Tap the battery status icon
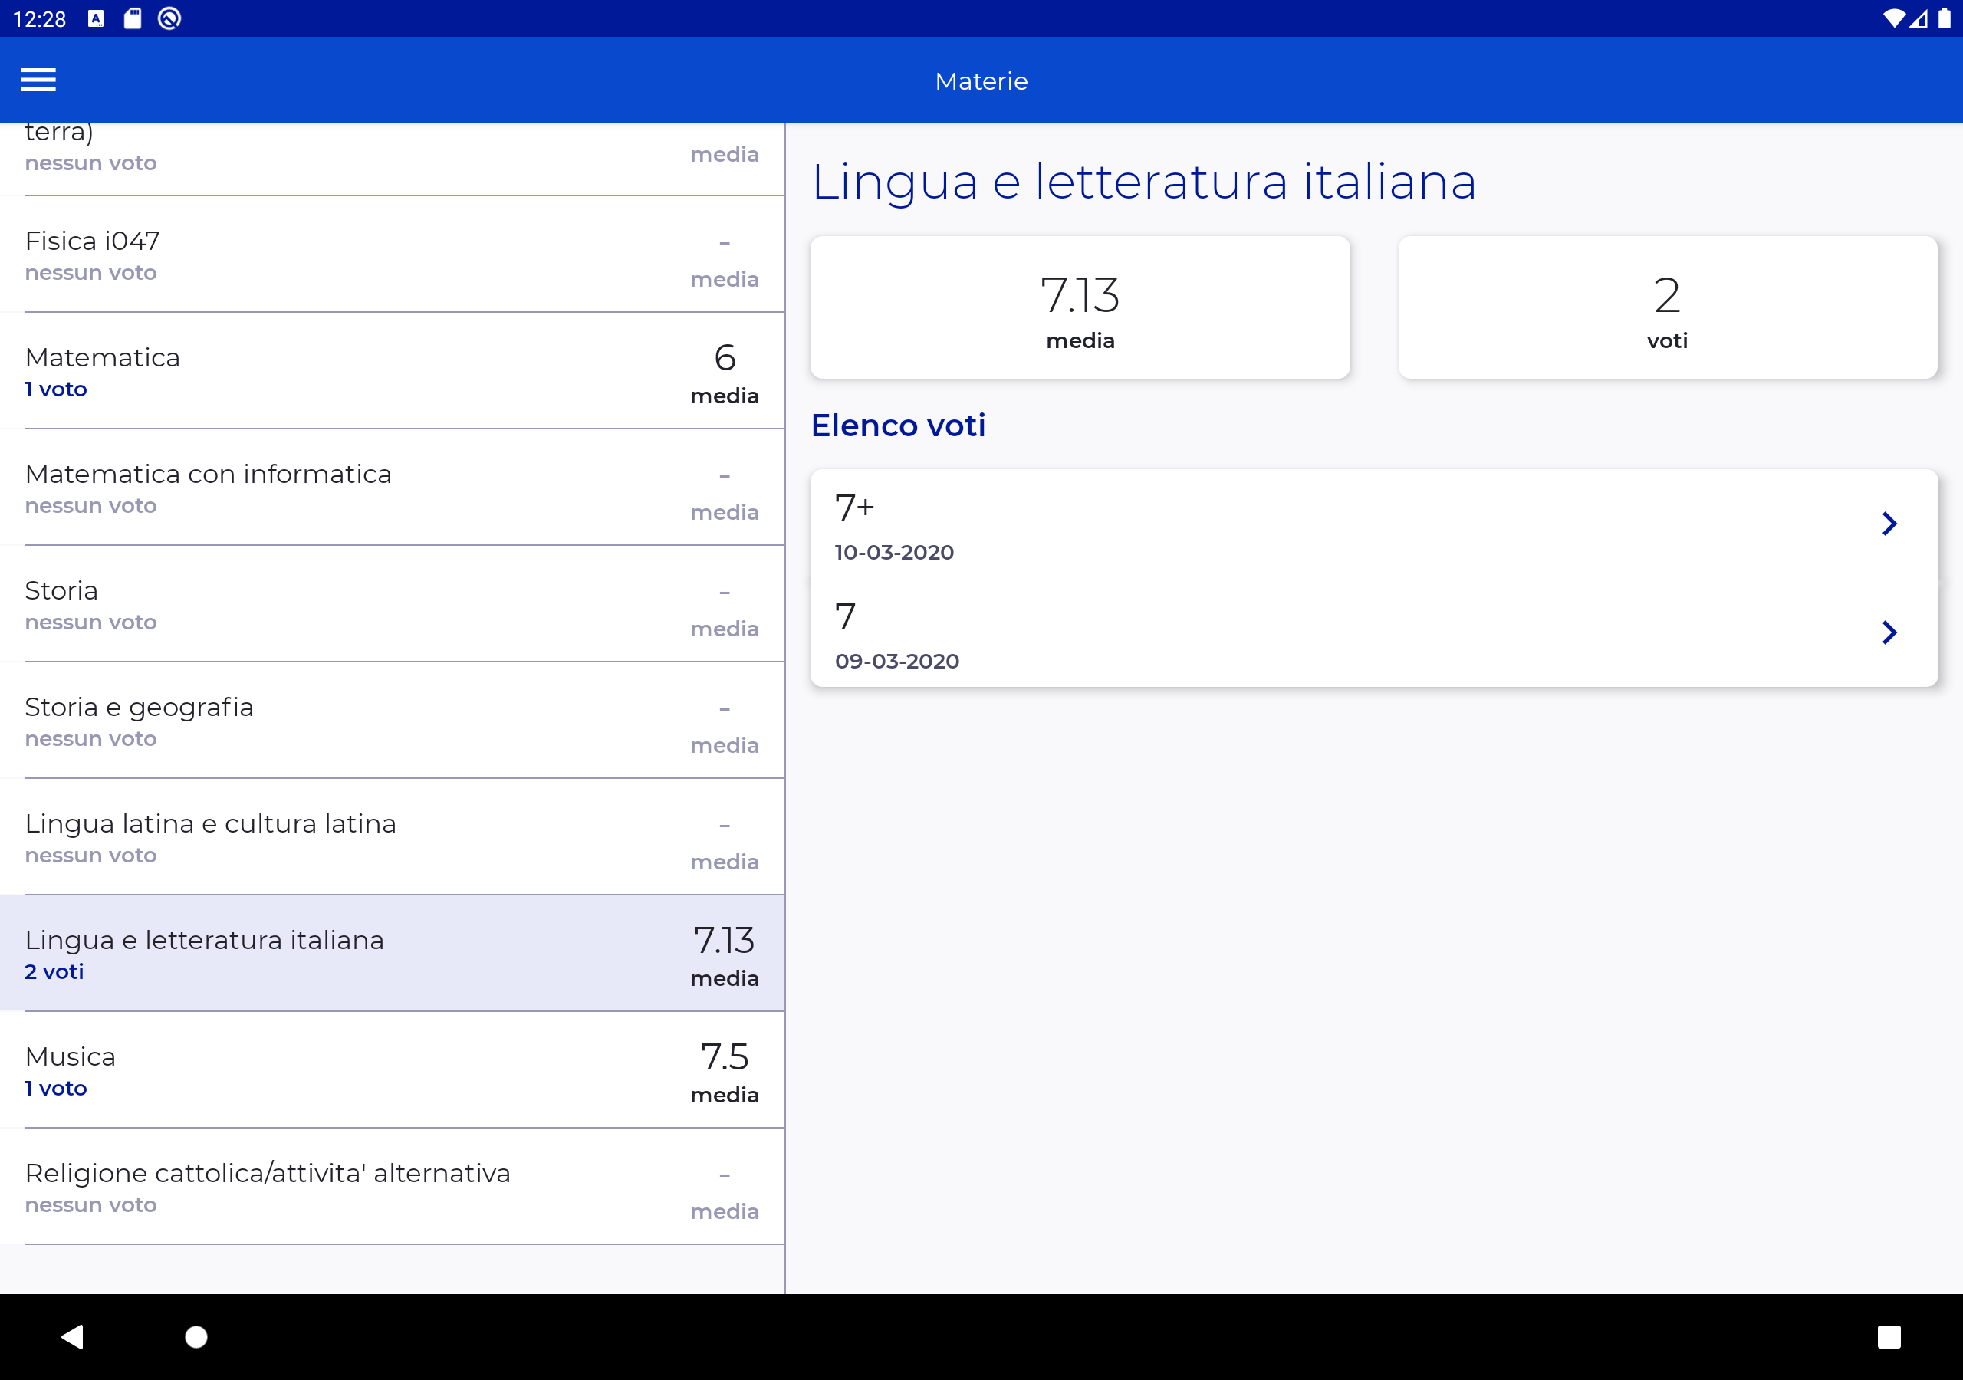The image size is (1963, 1380). [x=1944, y=19]
